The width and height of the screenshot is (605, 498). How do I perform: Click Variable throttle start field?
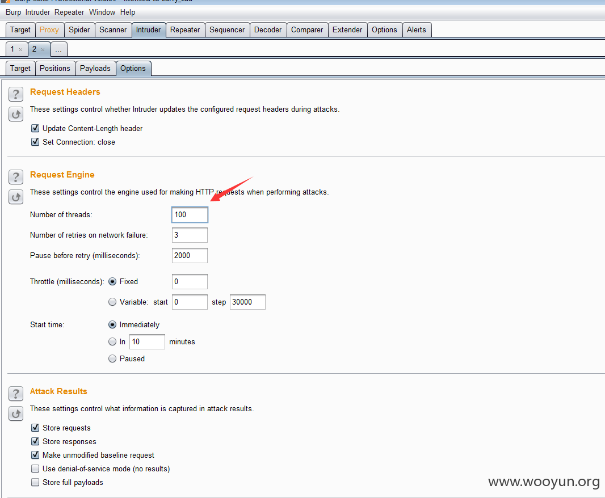[x=190, y=302]
